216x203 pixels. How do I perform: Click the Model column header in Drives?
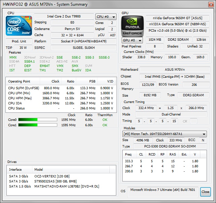[39, 170]
